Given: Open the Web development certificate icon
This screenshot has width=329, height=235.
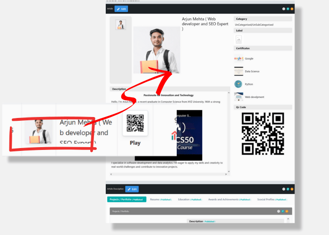Looking at the screenshot, I should click(x=239, y=97).
